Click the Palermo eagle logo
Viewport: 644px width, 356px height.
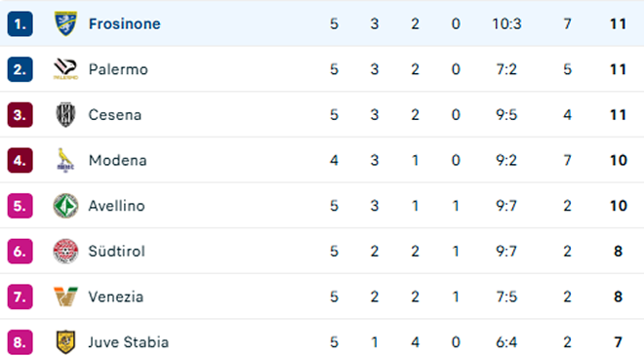pos(65,69)
